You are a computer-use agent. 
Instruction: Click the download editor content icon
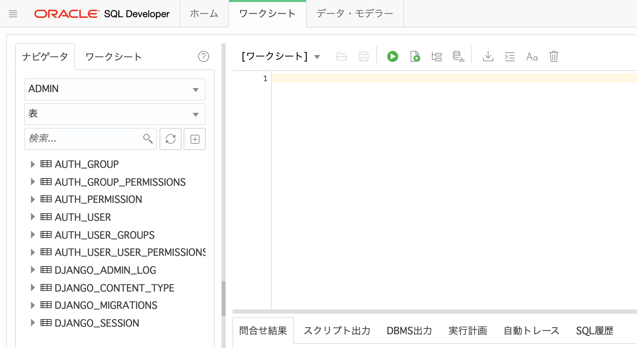pos(488,56)
